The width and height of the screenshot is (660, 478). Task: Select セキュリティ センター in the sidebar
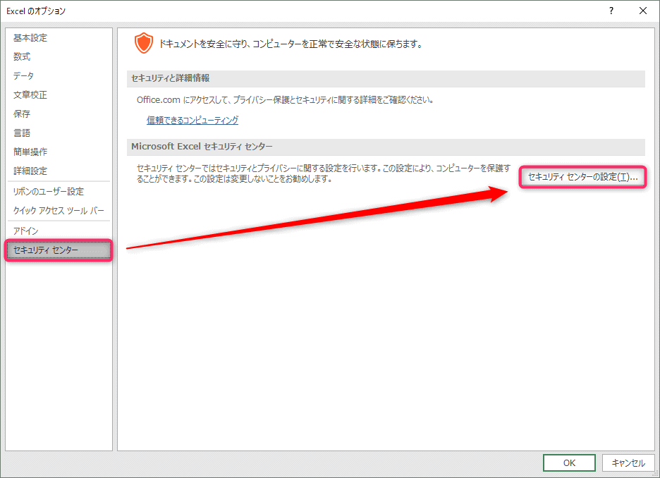pos(46,250)
